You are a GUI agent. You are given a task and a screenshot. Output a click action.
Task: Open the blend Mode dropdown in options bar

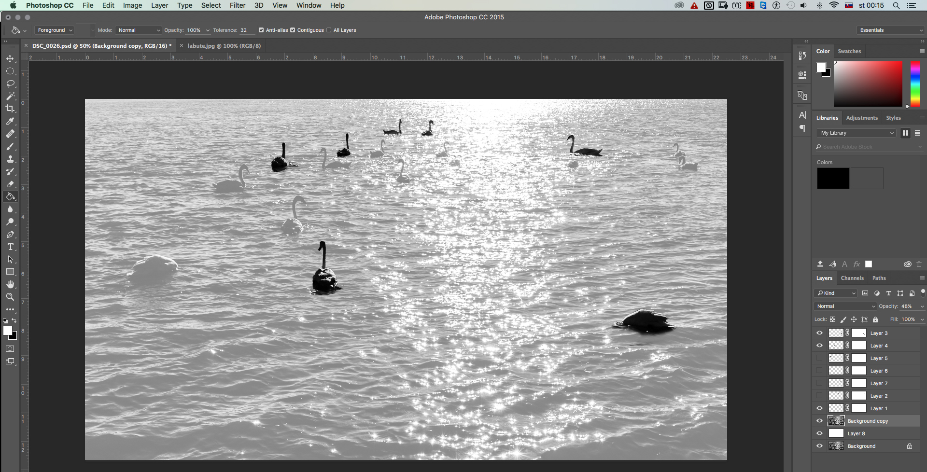[x=138, y=30]
